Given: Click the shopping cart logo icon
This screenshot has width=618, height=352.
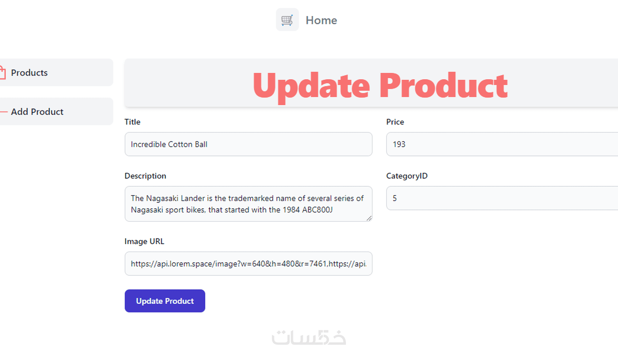Looking at the screenshot, I should (x=287, y=20).
